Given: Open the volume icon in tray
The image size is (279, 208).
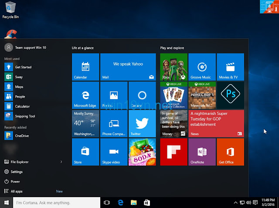Looking at the screenshot, I should click(x=248, y=202).
